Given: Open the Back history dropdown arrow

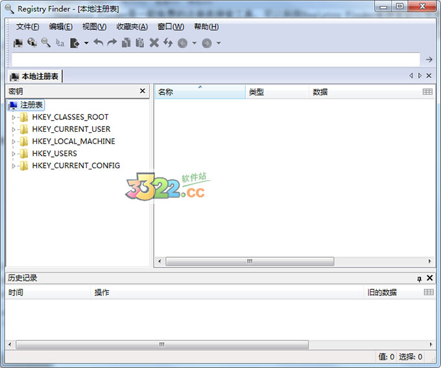Looking at the screenshot, I should 195,43.
